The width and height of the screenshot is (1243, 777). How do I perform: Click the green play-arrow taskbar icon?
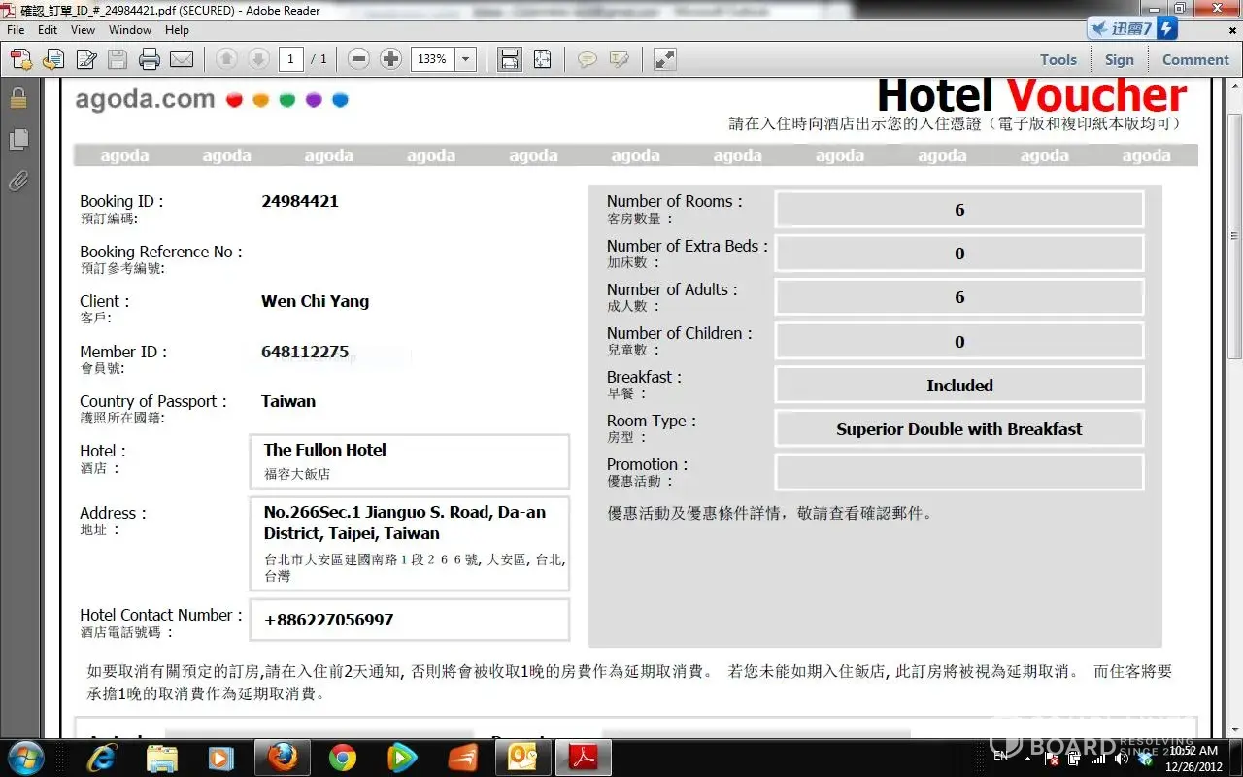(402, 758)
